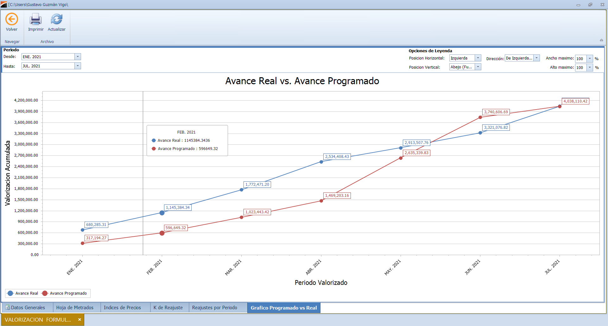The image size is (608, 326).
Task: Click the Datos Generales tab icon
Action: point(8,308)
